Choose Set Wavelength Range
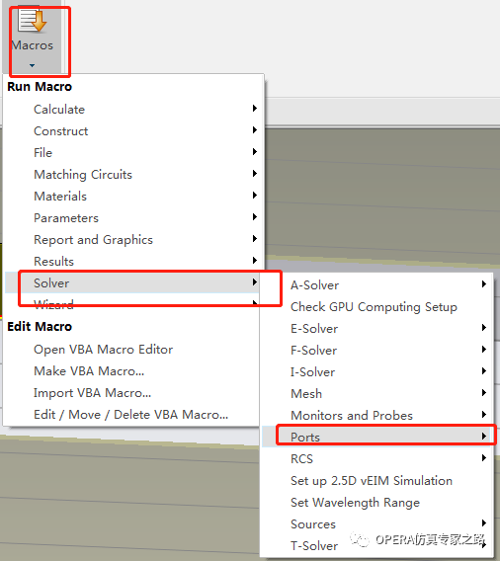The image size is (500, 561). pyautogui.click(x=355, y=503)
